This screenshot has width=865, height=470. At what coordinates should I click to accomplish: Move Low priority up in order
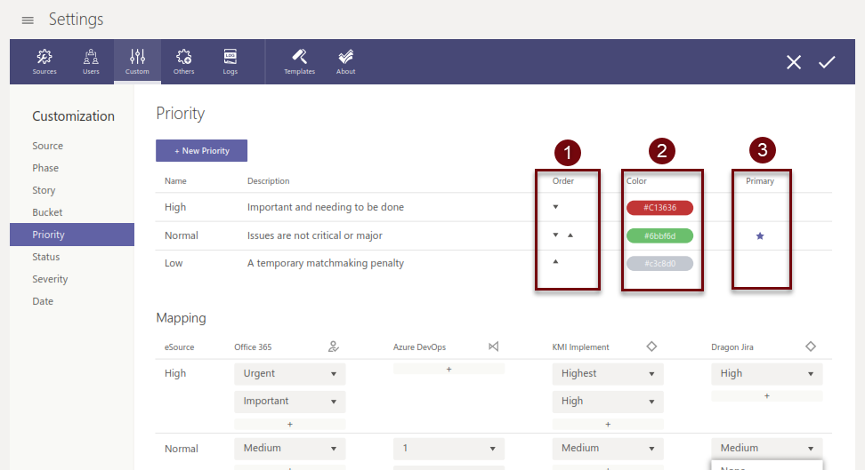pos(555,262)
